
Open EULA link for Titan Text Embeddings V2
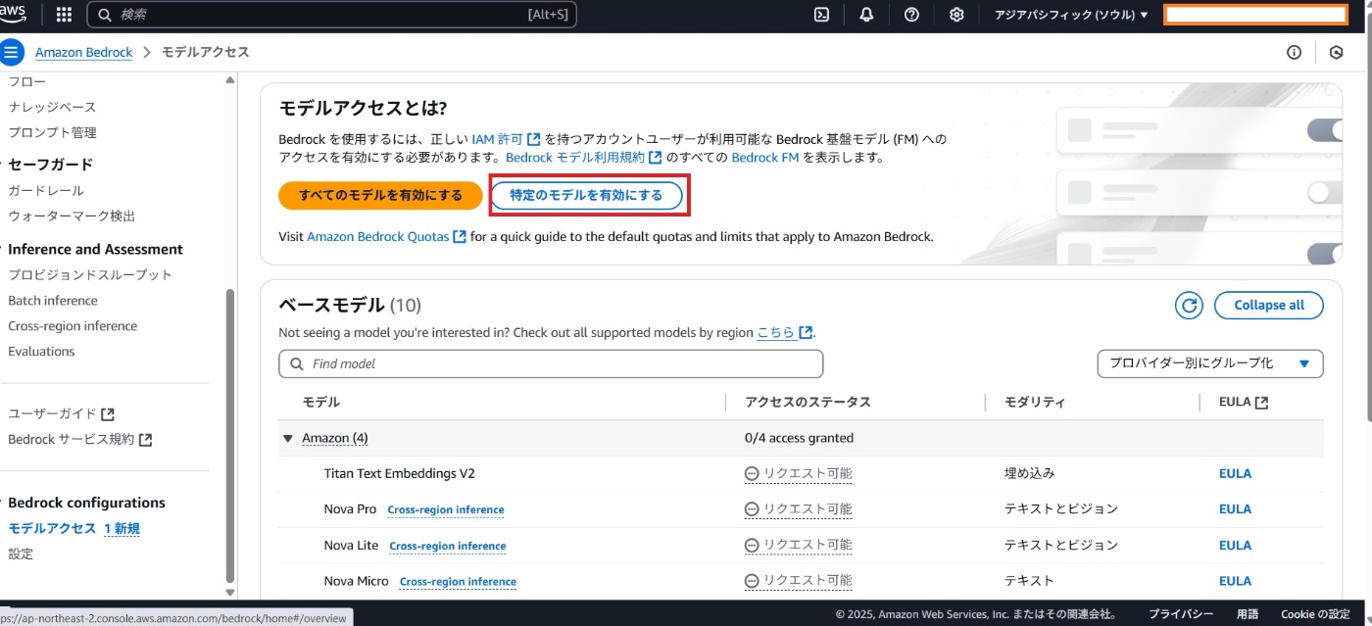pyautogui.click(x=1235, y=473)
